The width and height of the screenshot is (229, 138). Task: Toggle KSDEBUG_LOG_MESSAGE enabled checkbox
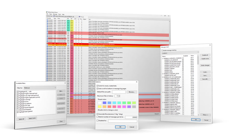[x=183, y=60]
